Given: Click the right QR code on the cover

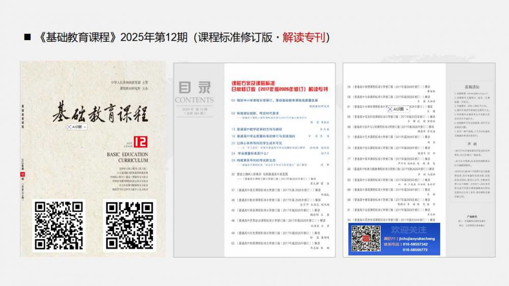Looking at the screenshot, I should click(129, 226).
